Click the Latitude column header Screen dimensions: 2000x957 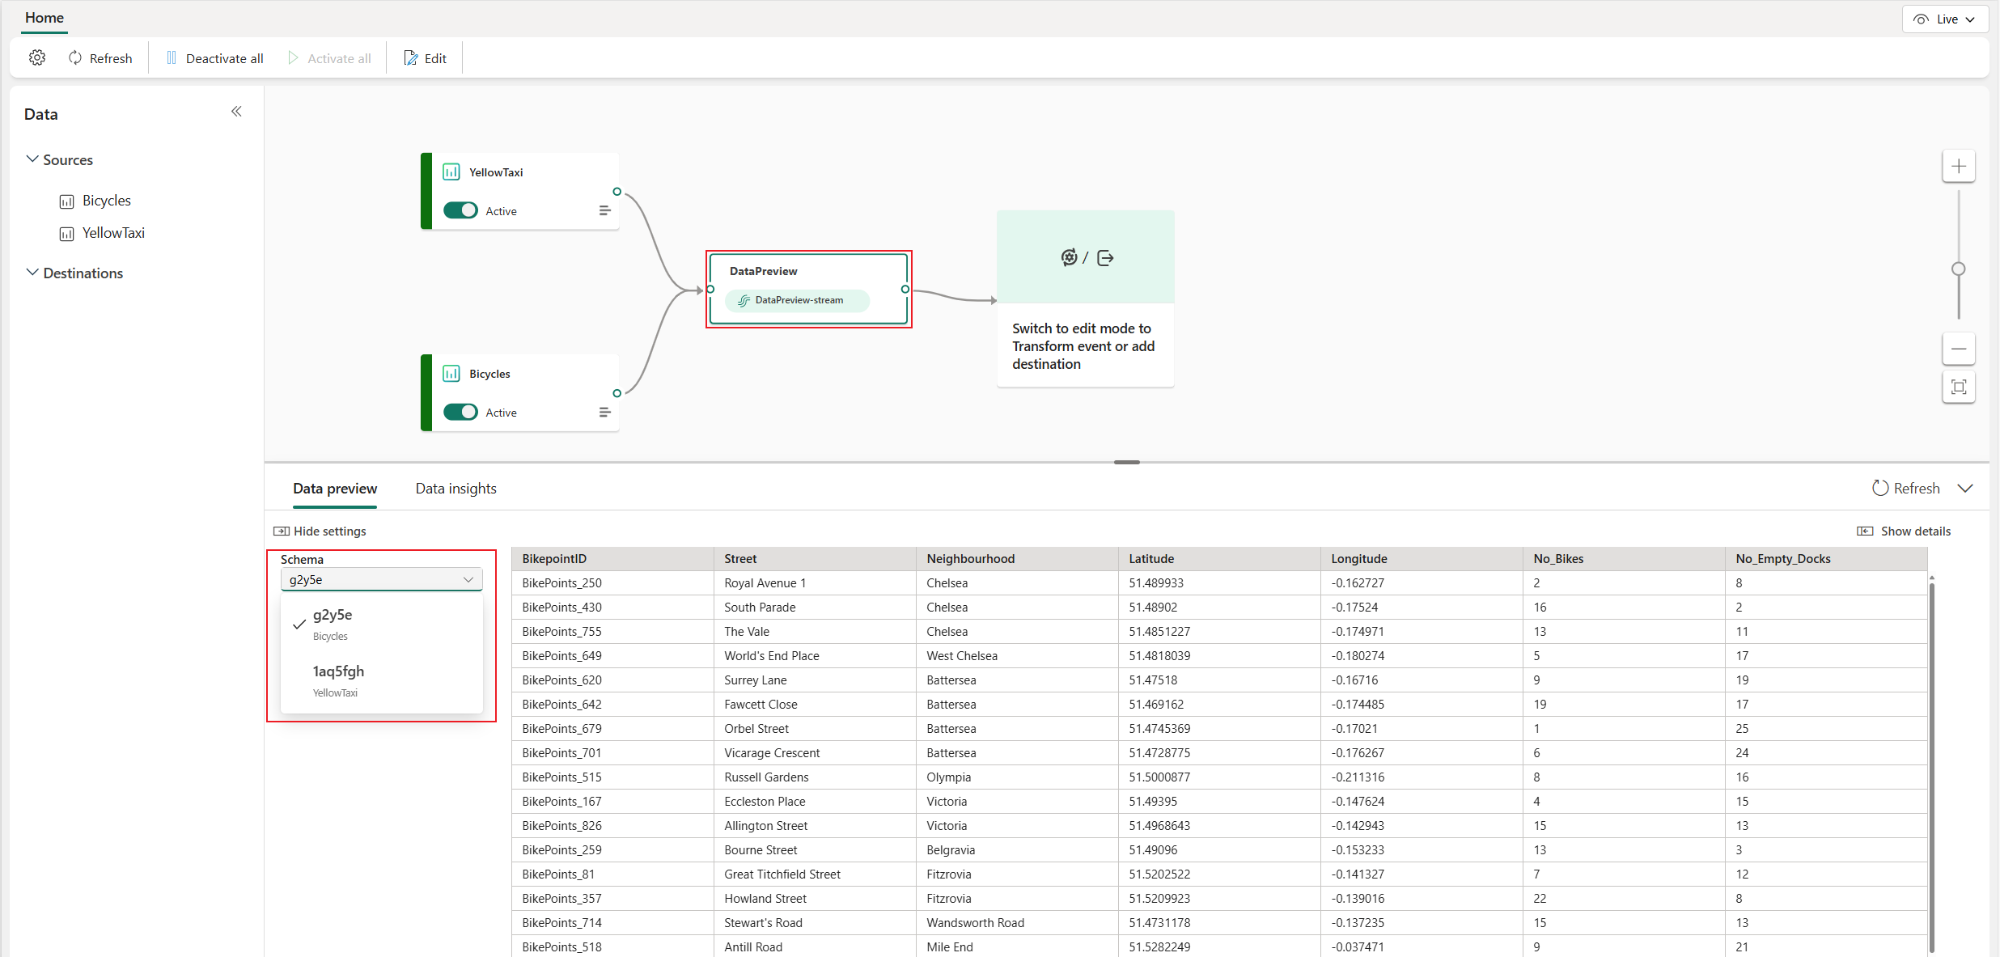1219,559
